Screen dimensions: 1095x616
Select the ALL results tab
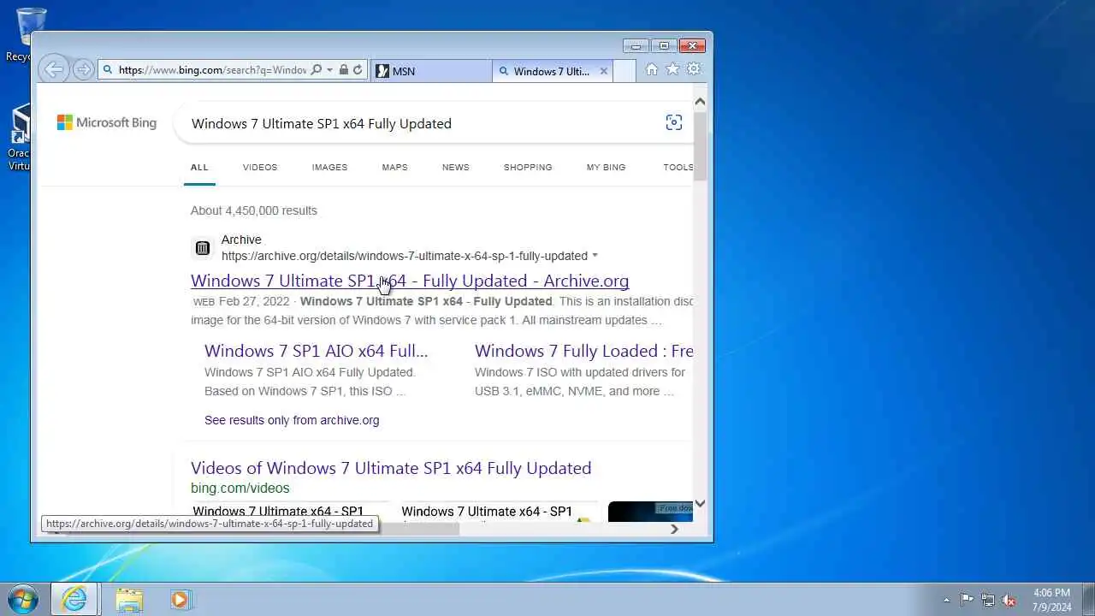coord(199,167)
